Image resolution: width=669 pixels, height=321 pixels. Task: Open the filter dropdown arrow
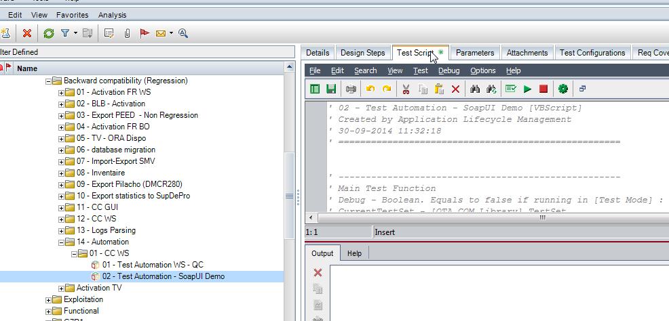(75, 33)
